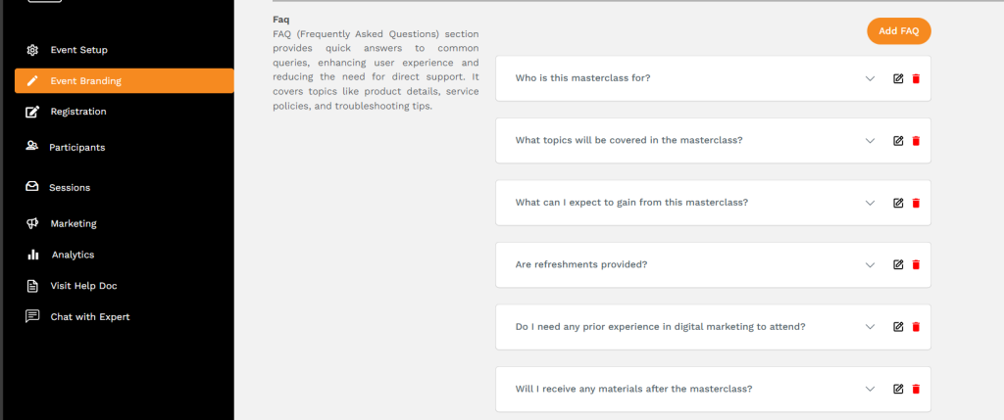
Task: Expand the 'Will I receive any materials' question
Action: (x=870, y=389)
